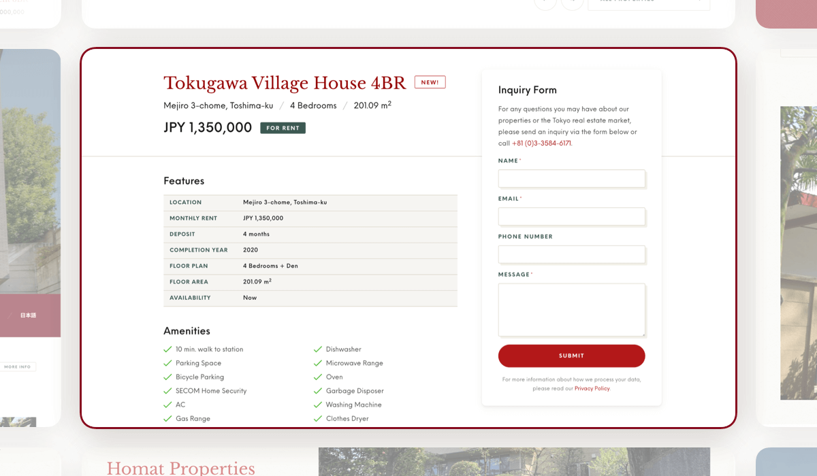
Task: Click the MONTHLY RENT row label
Action: (193, 218)
